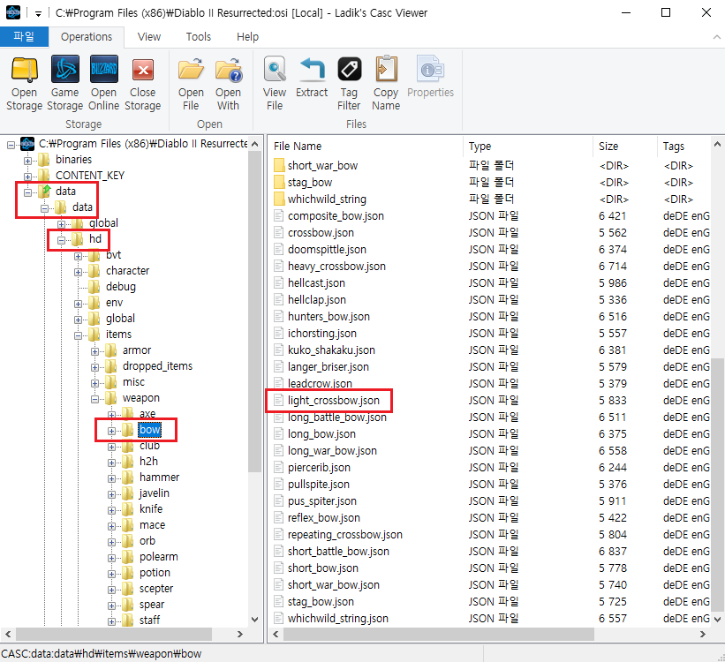Select the polearm folder in tree
This screenshot has height=662, width=725.
pos(159,557)
